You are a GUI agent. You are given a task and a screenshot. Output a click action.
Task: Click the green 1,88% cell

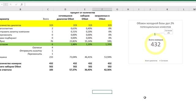(74, 44)
